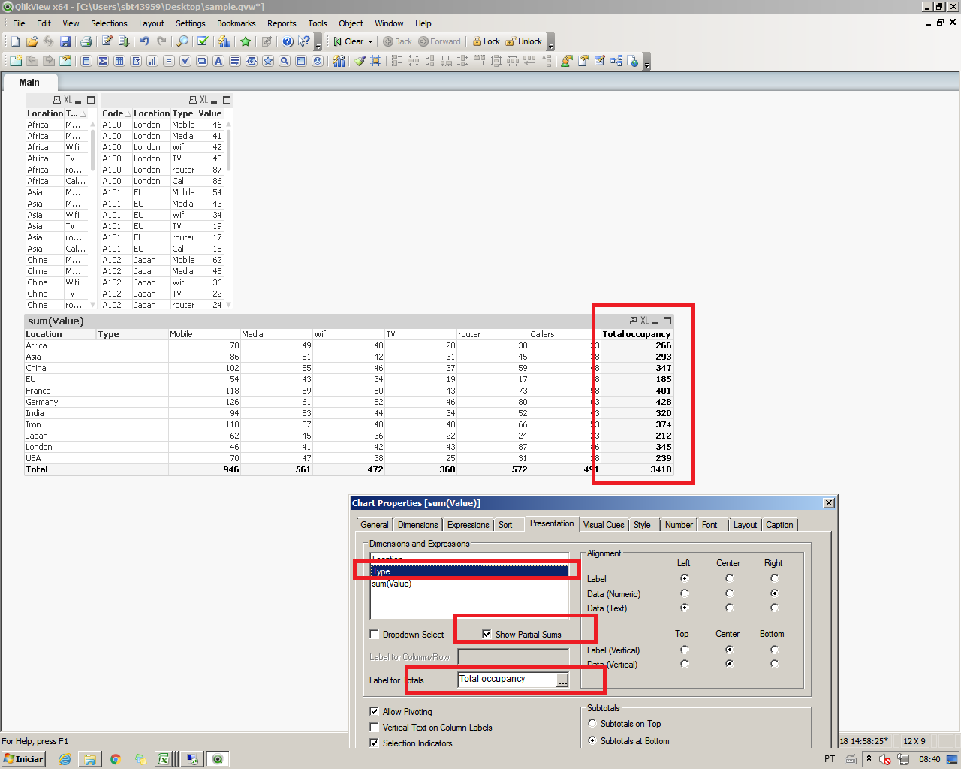Image resolution: width=961 pixels, height=769 pixels.
Task: Create a Table Box object
Action: [x=119, y=61]
